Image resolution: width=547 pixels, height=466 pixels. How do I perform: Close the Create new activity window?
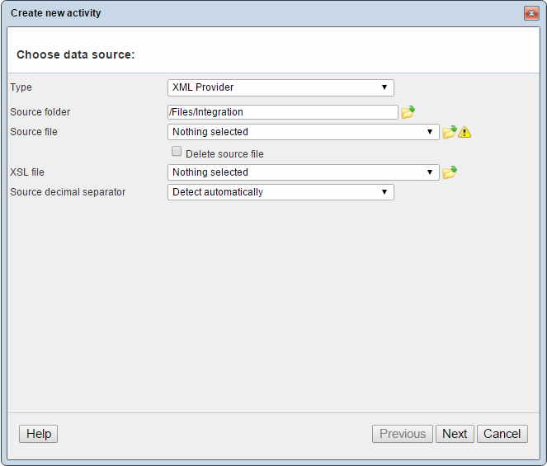pos(530,13)
